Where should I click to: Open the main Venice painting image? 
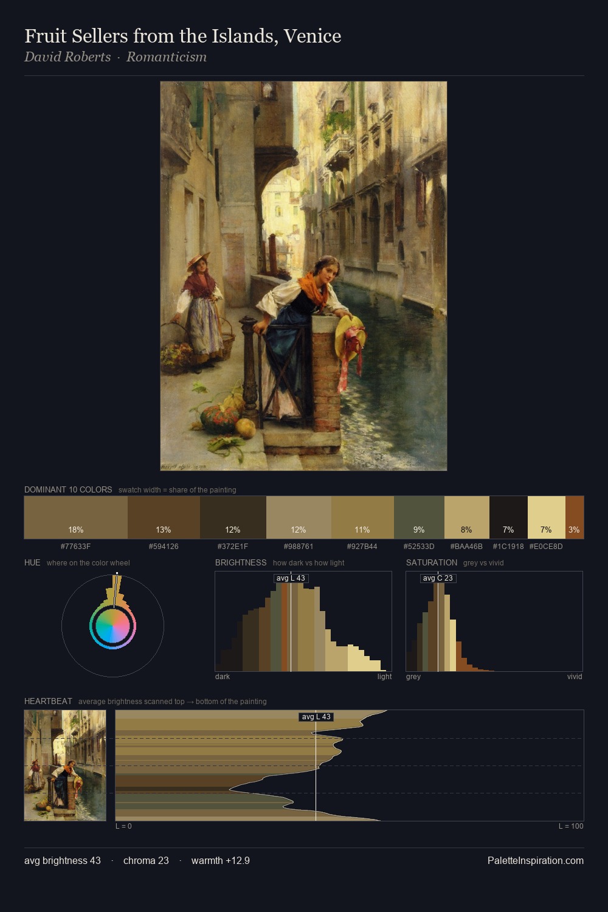point(303,276)
